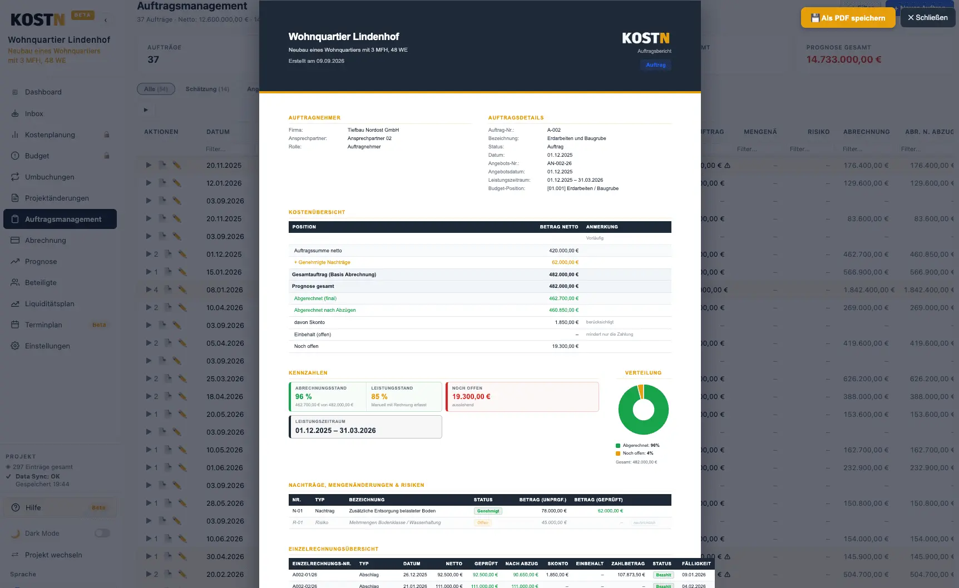Click the Offen status badge for R-01
959x588 pixels.
[482, 522]
